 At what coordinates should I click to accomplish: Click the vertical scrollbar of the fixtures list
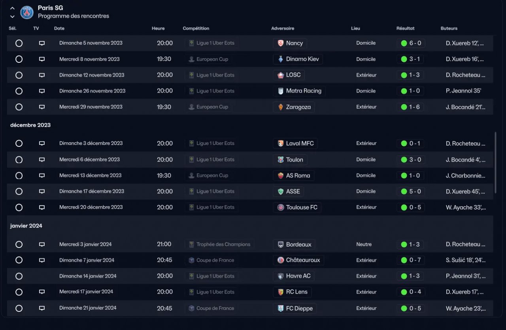(496, 163)
